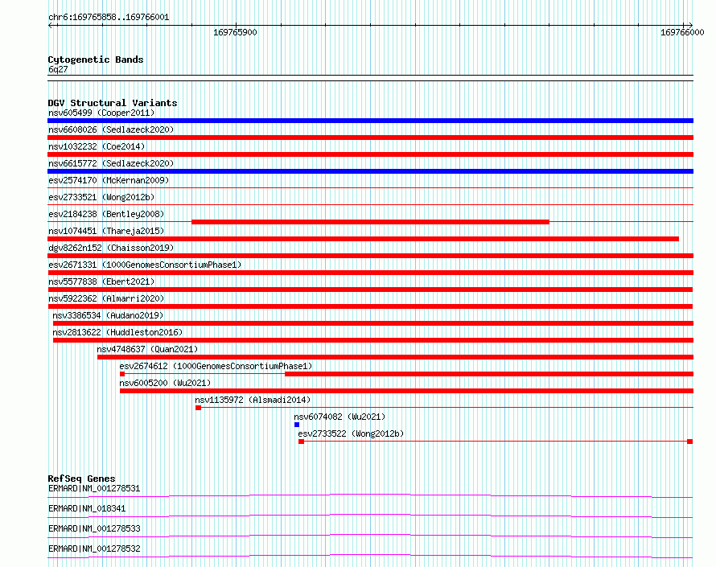Select dgv8262n152 (Chaisson2019) label
The width and height of the screenshot is (716, 567).
[x=111, y=248]
